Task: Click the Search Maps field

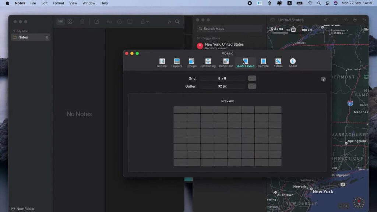Action: 229,29
